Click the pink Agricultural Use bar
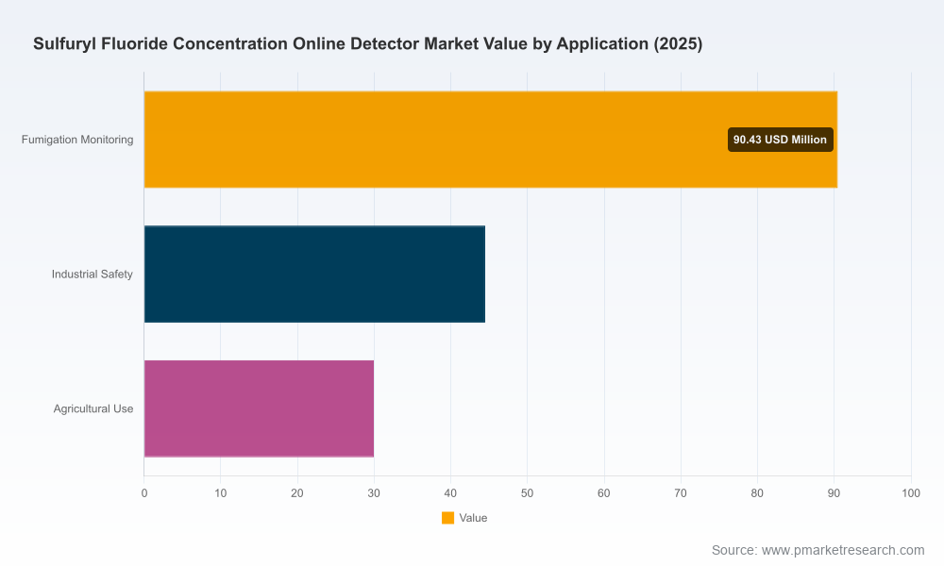Viewport: 944px width, 566px height. pos(259,409)
